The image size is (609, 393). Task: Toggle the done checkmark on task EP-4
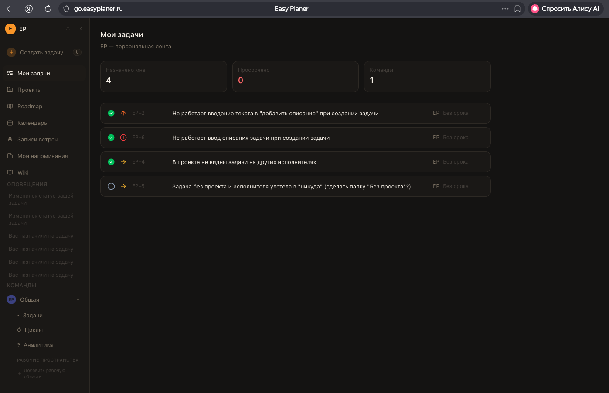111,161
